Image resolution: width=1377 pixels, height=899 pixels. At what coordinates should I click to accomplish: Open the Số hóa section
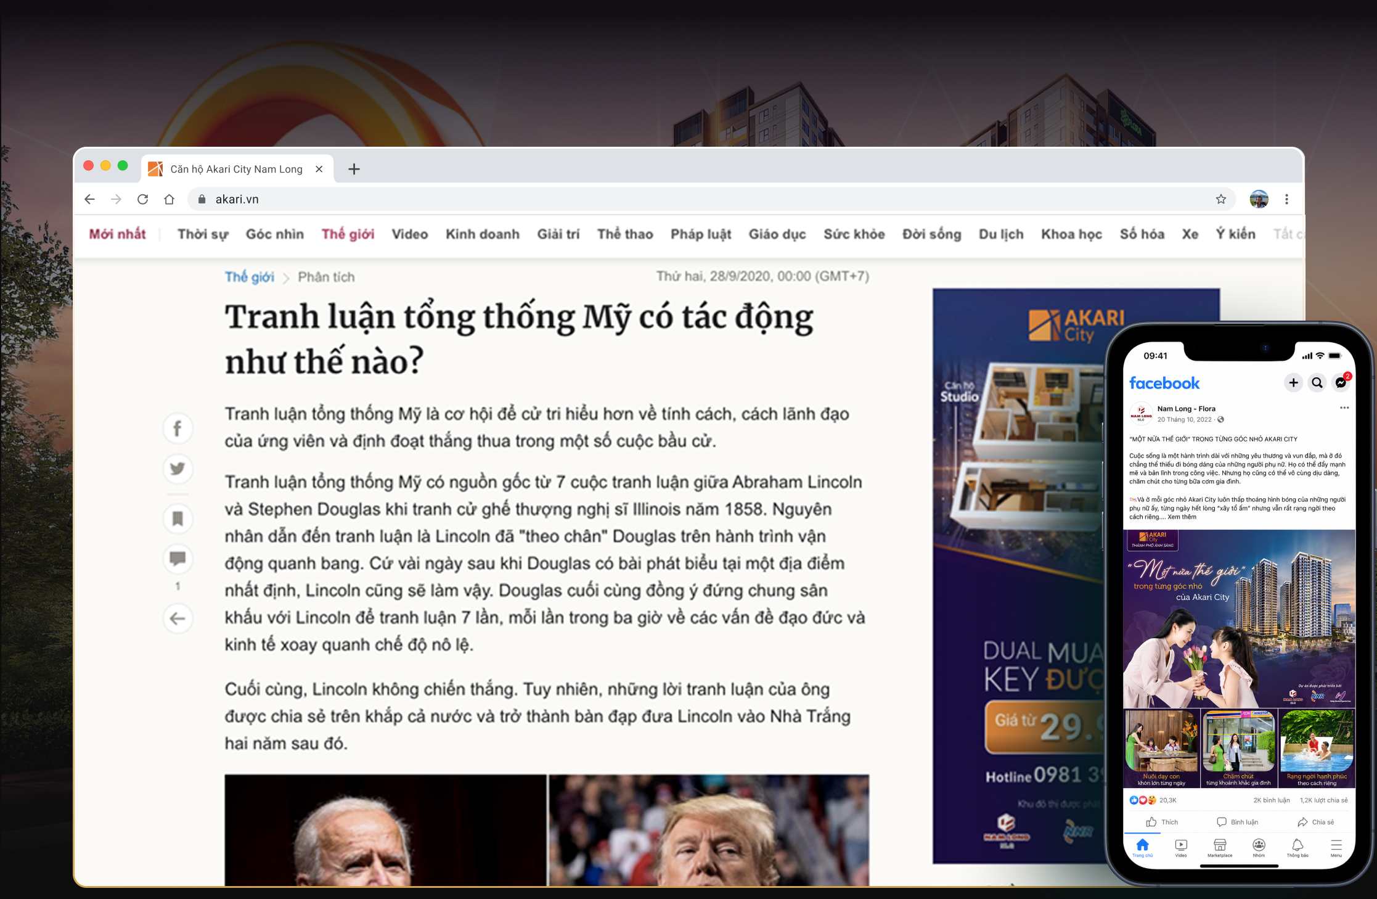point(1142,234)
